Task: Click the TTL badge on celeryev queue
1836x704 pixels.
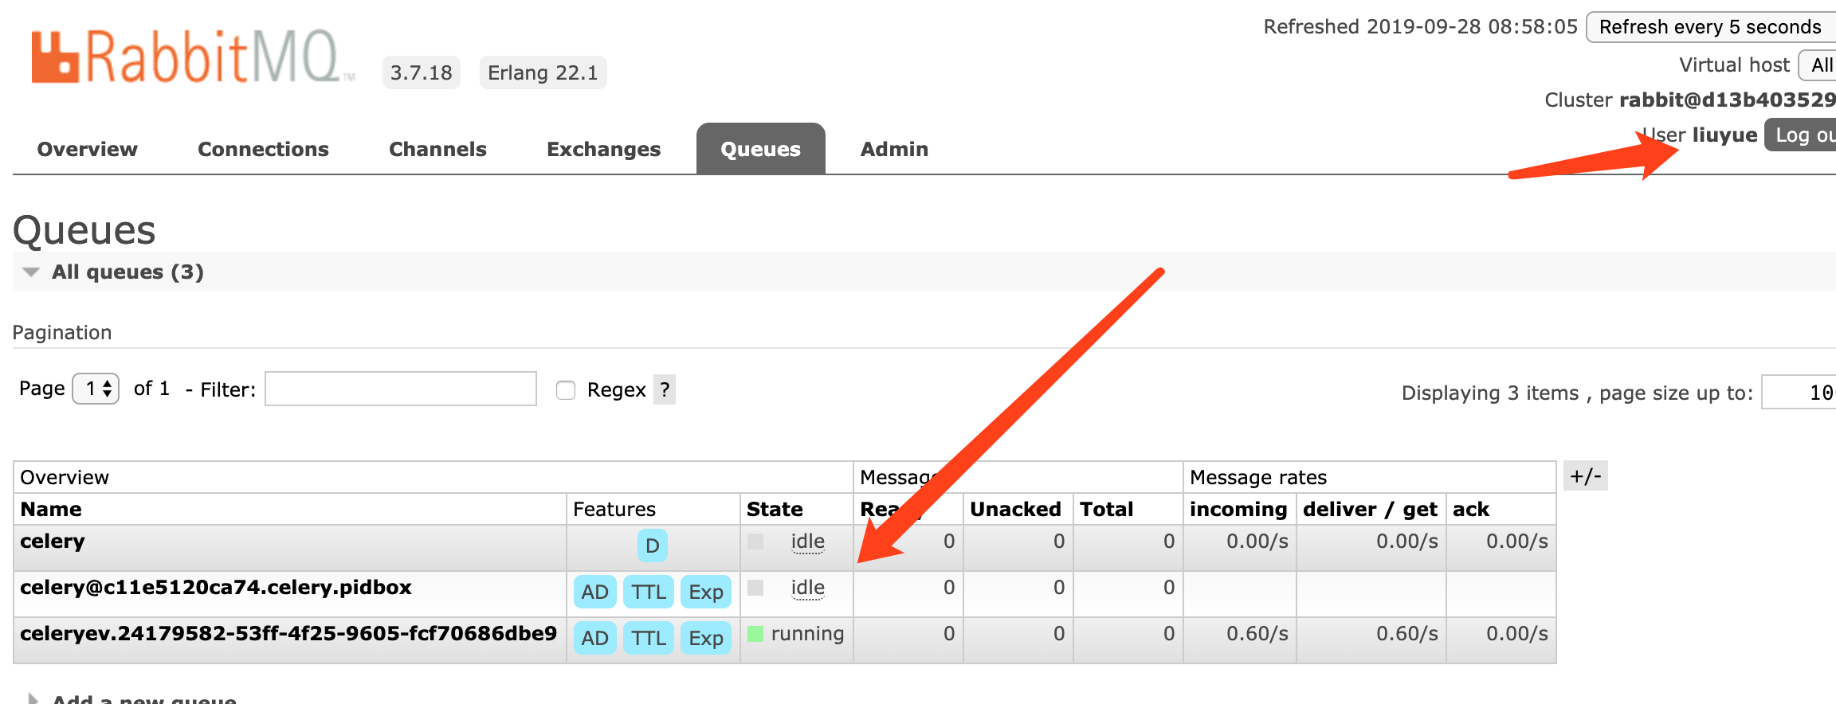Action: click(x=649, y=638)
